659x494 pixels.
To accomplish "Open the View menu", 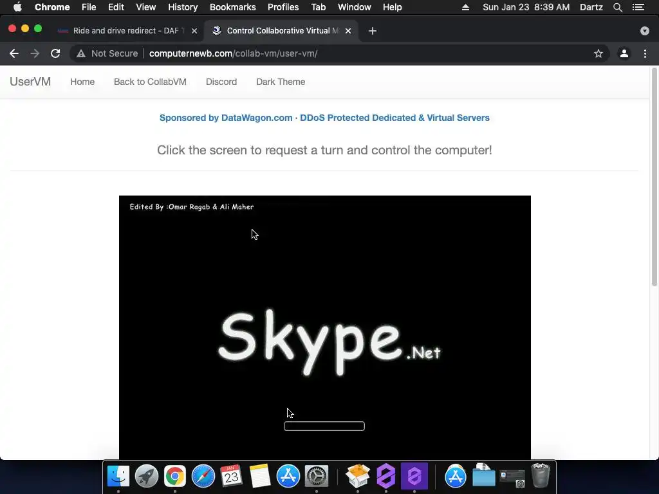I will [146, 7].
